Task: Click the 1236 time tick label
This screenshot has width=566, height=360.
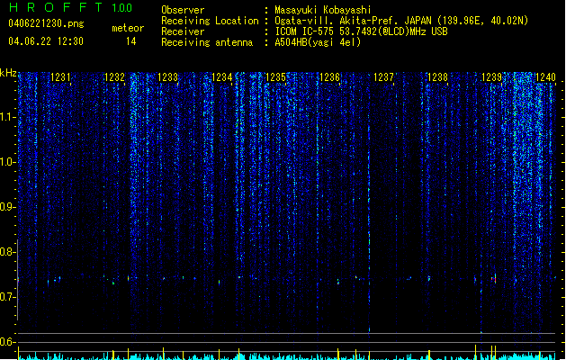Action: [x=329, y=77]
